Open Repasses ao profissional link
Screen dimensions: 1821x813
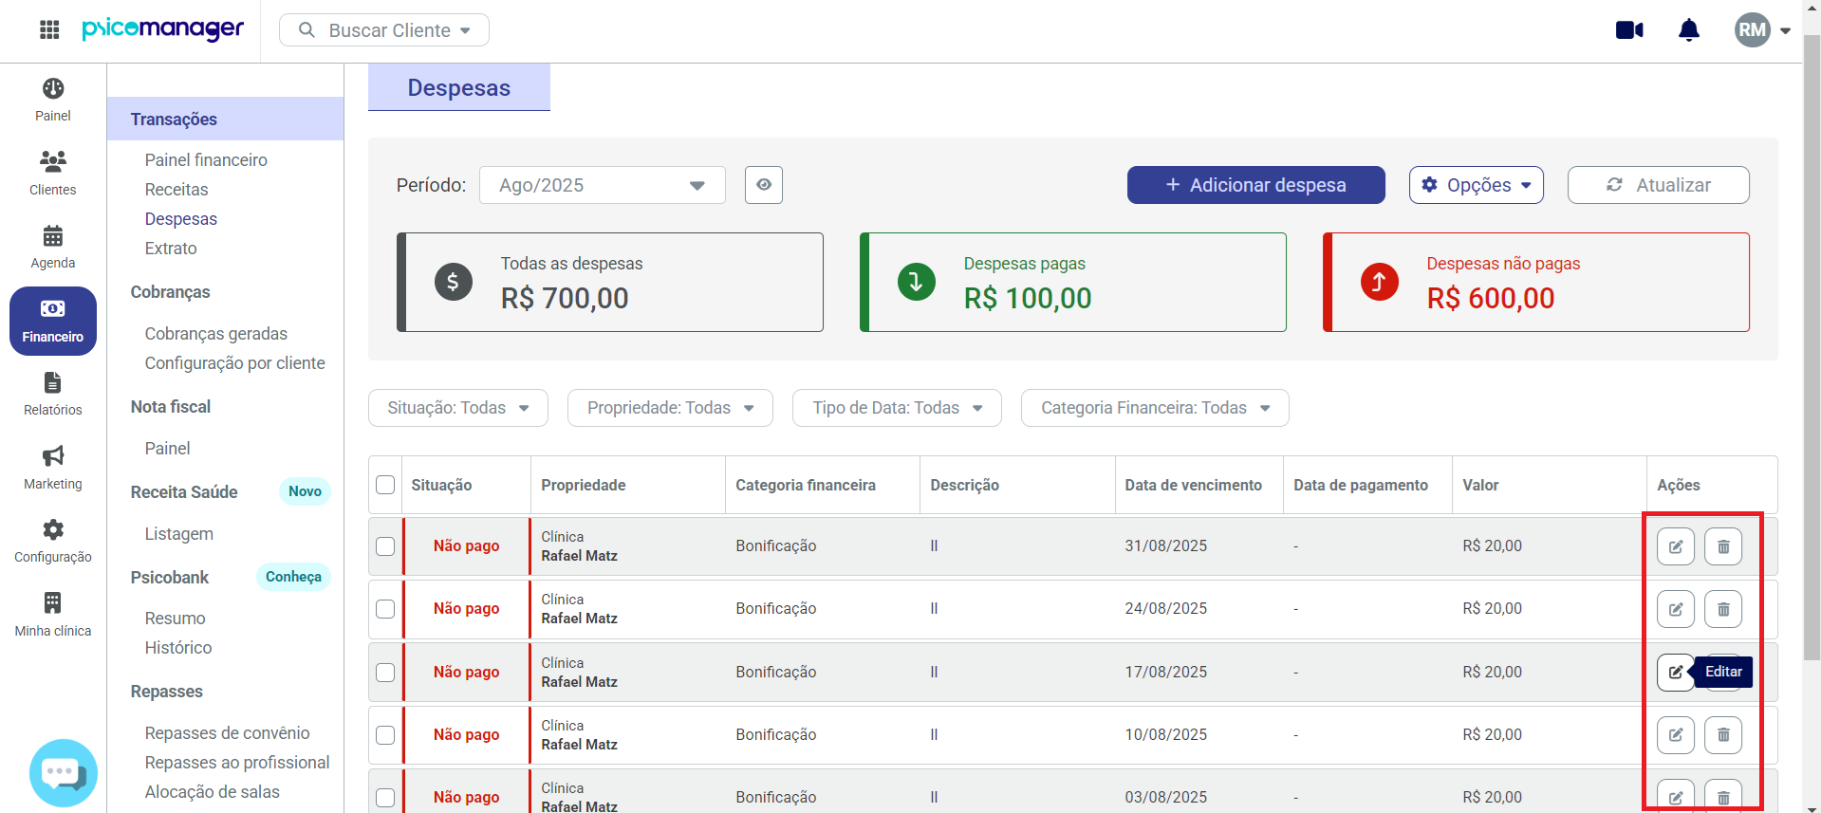click(237, 763)
